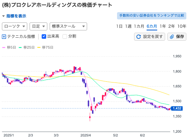The height and width of the screenshot is (138, 189).
Task: Click 手数料の安い証券会社をランキングで比較 link
Action: [x=152, y=16]
